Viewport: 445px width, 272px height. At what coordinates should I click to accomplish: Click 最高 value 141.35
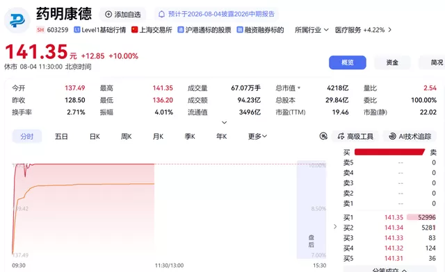pyautogui.click(x=163, y=88)
